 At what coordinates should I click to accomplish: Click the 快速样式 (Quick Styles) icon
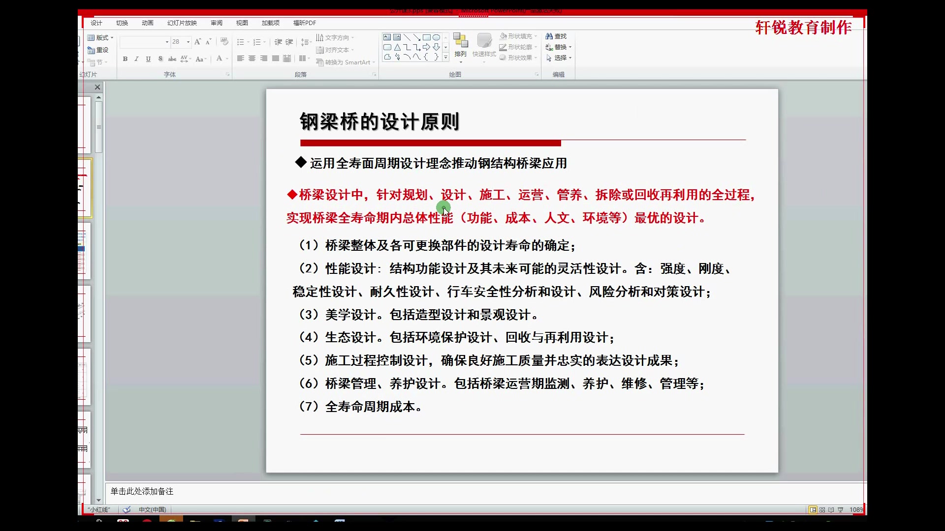[x=483, y=47]
